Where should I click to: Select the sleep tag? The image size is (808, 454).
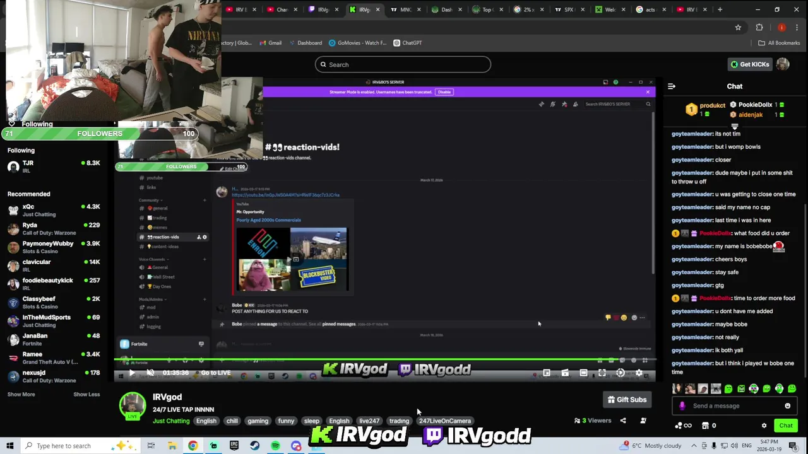(312, 421)
